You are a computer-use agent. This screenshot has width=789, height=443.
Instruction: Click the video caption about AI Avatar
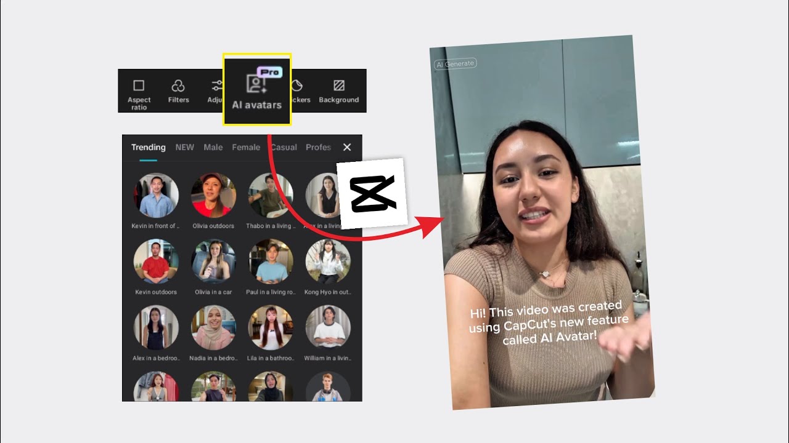click(549, 322)
